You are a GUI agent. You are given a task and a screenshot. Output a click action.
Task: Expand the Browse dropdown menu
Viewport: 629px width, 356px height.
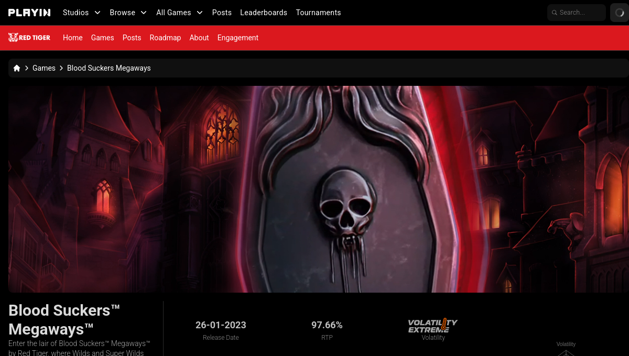[128, 13]
